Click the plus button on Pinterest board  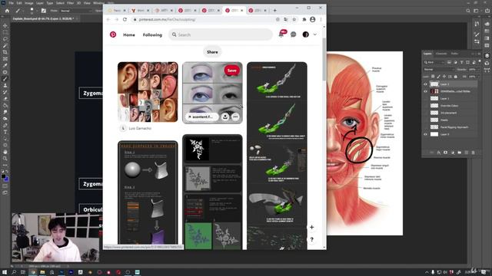click(311, 227)
